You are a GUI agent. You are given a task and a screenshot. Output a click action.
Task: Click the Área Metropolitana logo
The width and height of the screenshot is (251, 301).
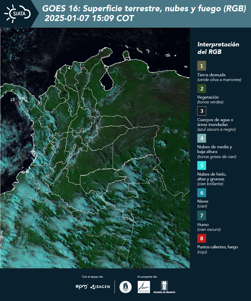(144, 287)
